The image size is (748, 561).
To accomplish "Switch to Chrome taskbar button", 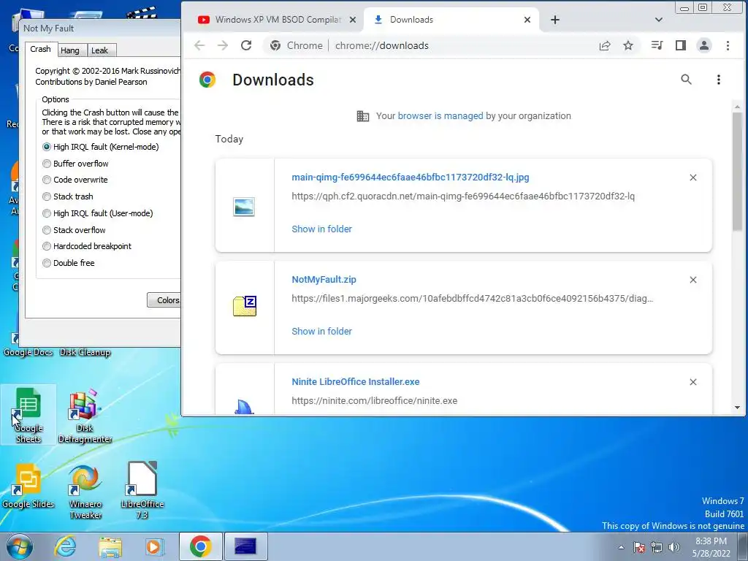I will click(x=200, y=546).
